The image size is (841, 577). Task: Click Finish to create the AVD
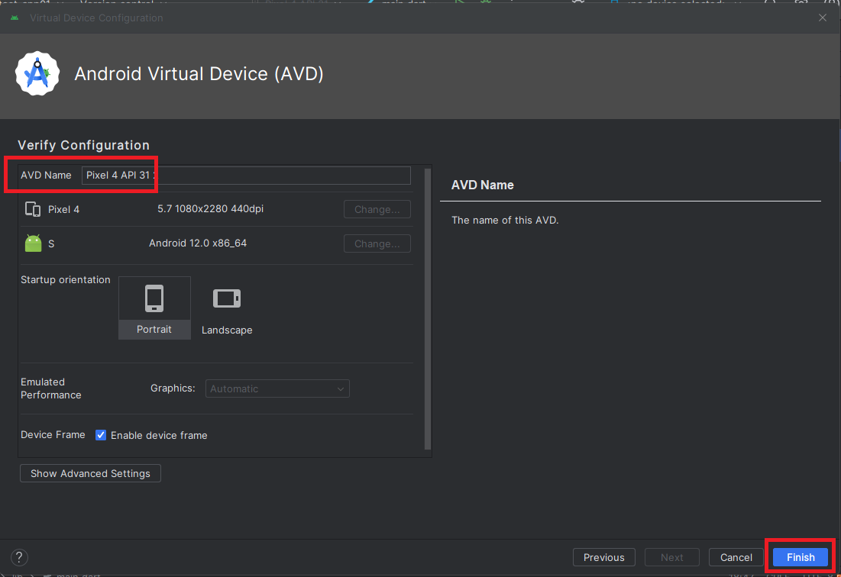pos(801,557)
